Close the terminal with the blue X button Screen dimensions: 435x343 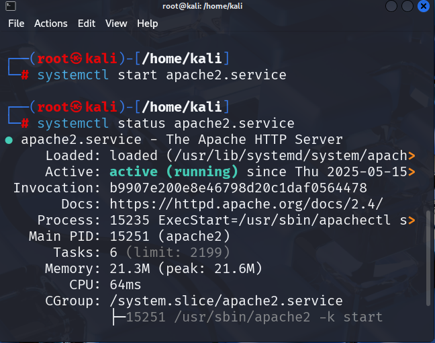(424, 6)
